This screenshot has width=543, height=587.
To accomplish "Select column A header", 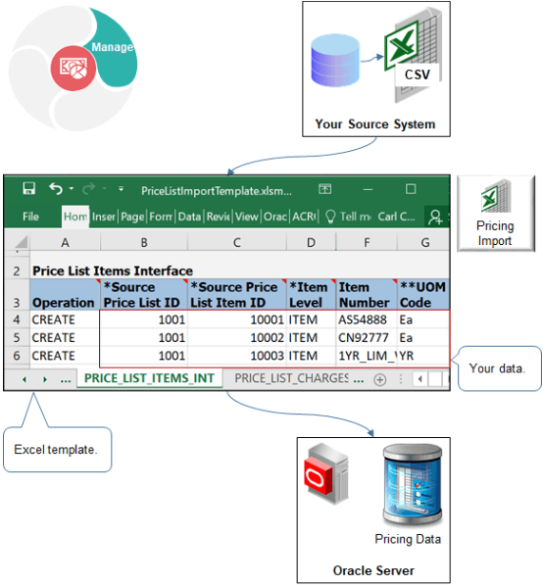I will [65, 243].
